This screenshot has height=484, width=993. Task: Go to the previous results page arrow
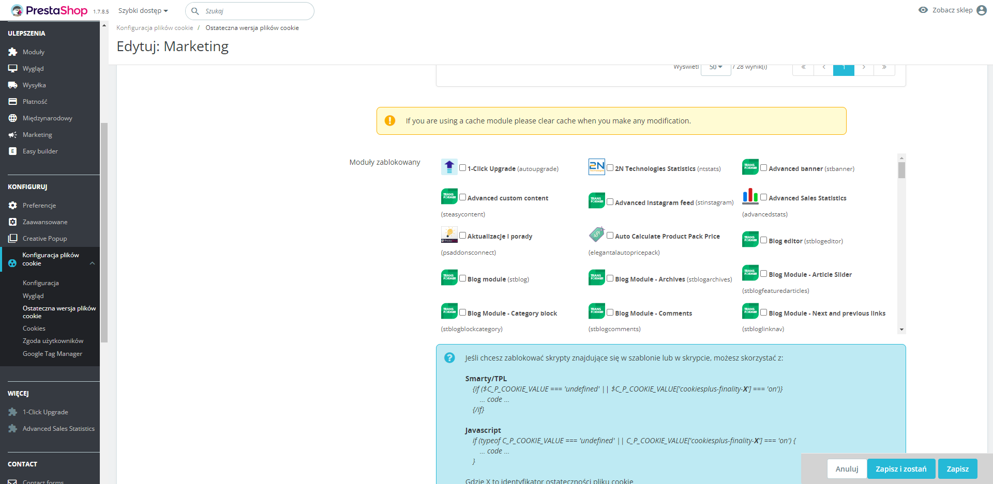tap(823, 68)
